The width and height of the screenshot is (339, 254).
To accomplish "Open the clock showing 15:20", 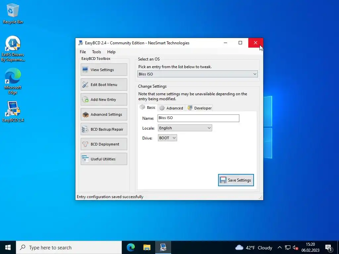I will pyautogui.click(x=310, y=247).
